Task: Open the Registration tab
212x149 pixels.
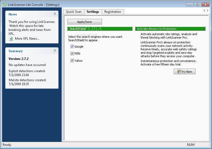Action: [x=113, y=12]
